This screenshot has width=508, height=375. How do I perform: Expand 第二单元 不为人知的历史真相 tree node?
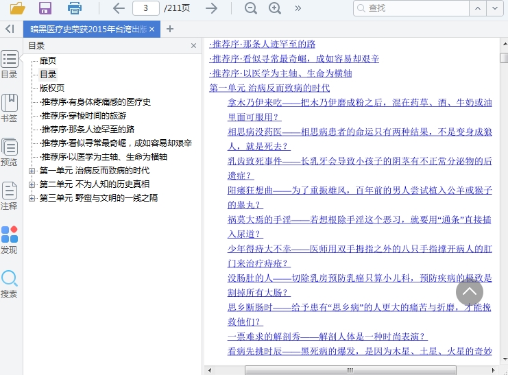32,184
